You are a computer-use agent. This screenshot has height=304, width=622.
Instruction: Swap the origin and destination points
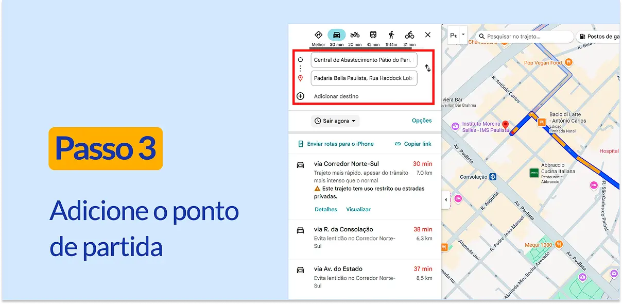pos(428,69)
